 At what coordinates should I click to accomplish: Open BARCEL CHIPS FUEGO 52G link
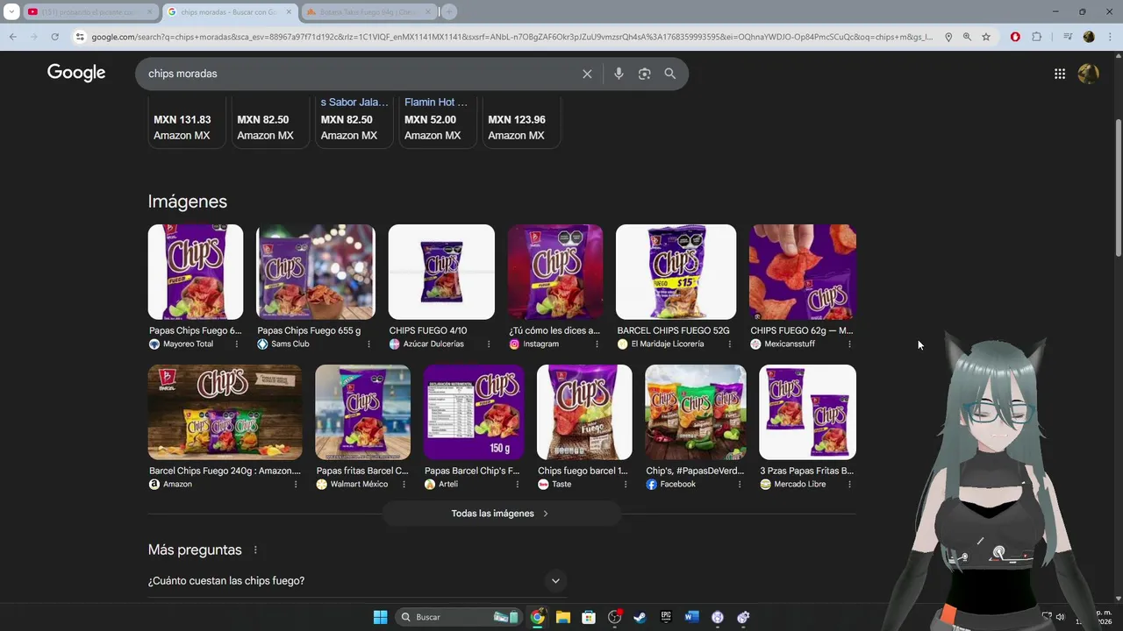[x=673, y=330]
